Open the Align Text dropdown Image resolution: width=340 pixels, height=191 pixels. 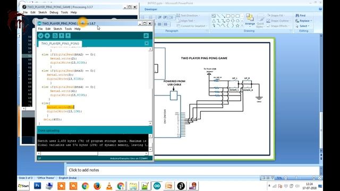(185, 21)
